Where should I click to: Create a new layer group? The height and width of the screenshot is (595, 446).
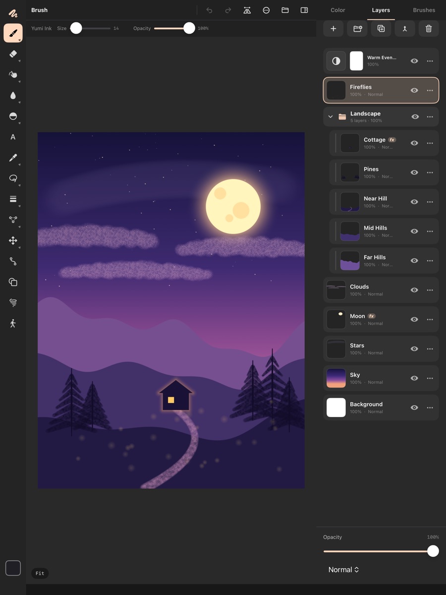[357, 29]
